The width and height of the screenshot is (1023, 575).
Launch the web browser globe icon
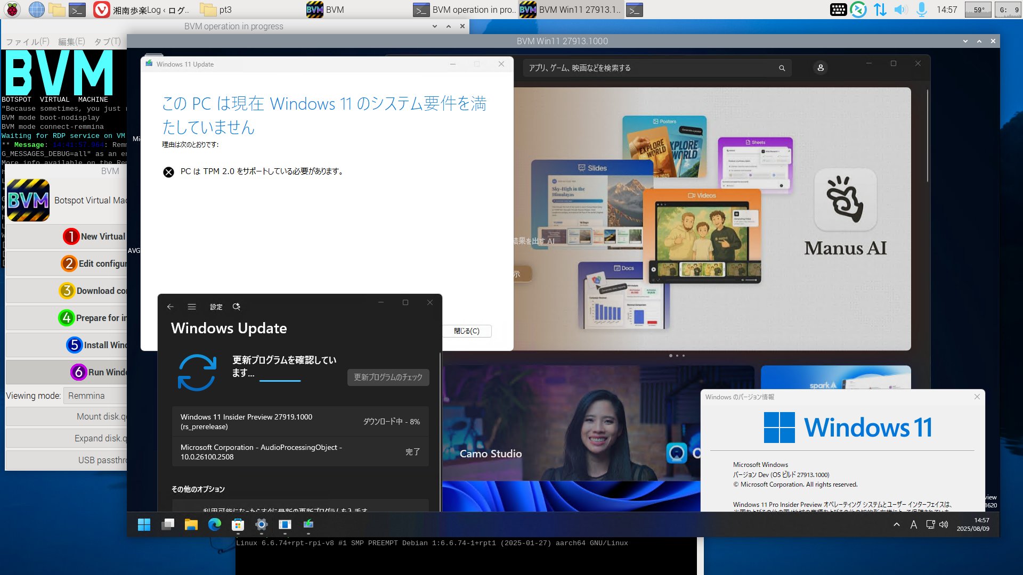tap(36, 10)
